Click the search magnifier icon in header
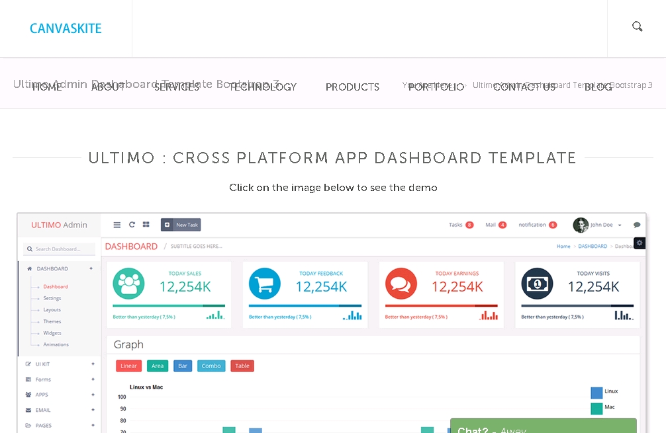 click(637, 27)
